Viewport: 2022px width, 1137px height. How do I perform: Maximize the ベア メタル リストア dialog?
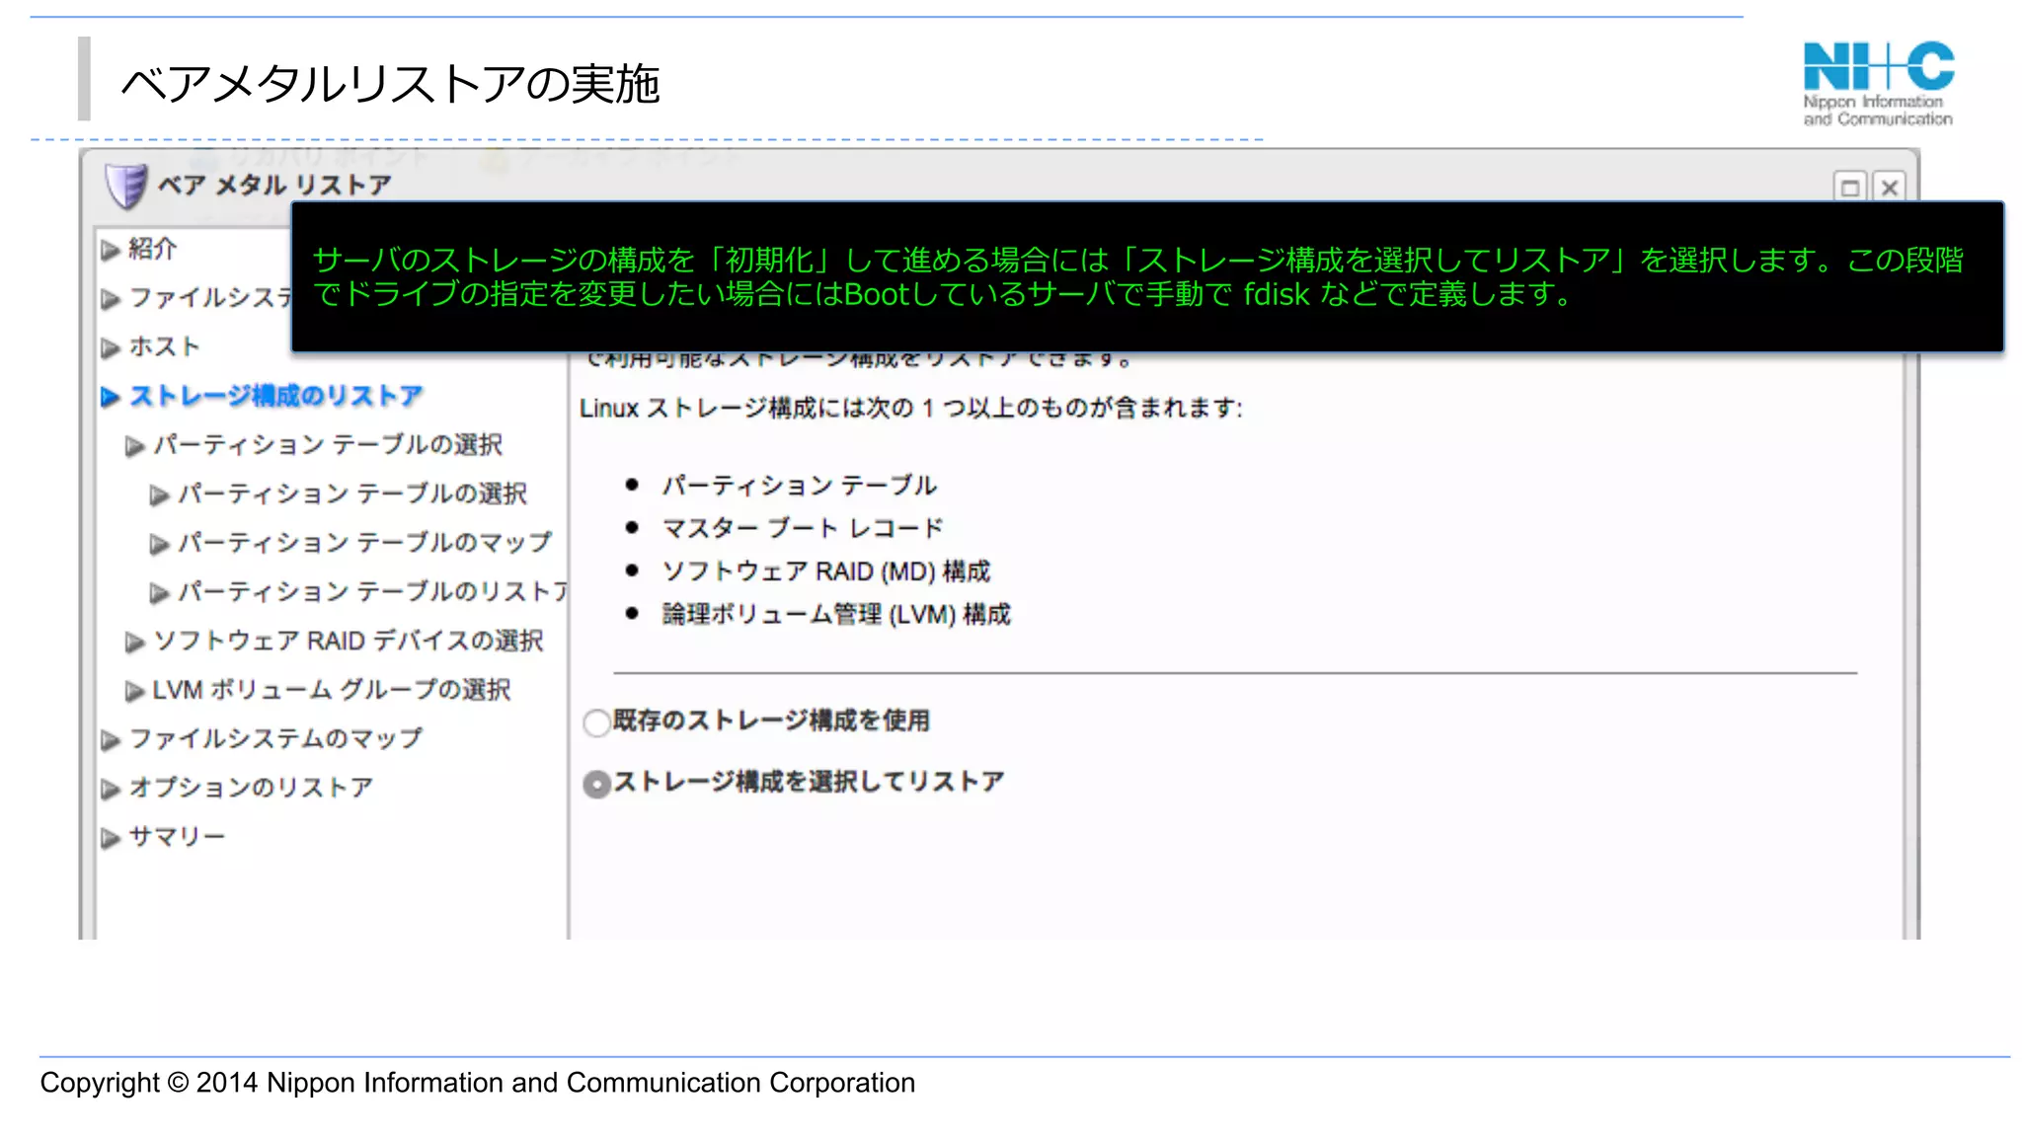pyautogui.click(x=1850, y=188)
